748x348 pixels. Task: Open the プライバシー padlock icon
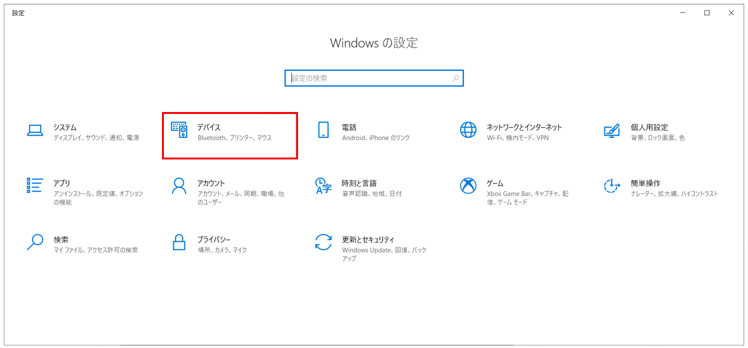point(179,242)
